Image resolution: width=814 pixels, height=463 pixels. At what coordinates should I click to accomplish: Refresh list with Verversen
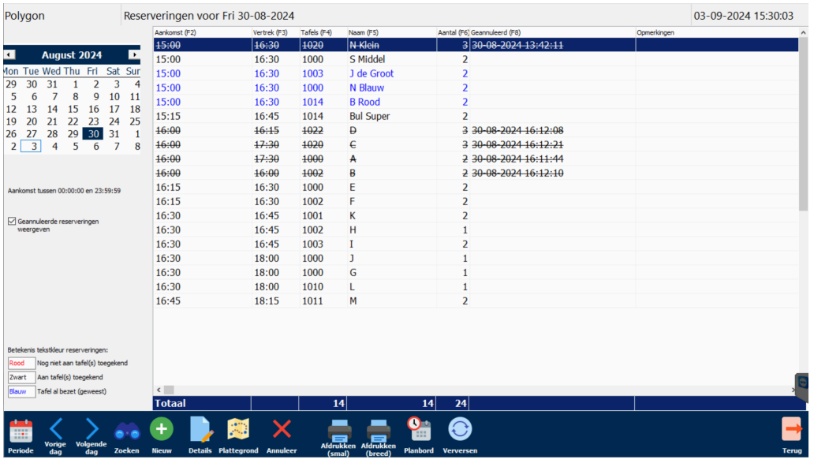[460, 436]
